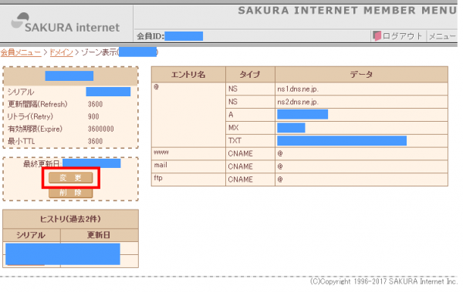Click the リトライ(Retry) value 900
Screen dimensions: 463x292
pos(93,116)
